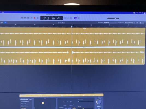Toggle the metronome icon

78,18
